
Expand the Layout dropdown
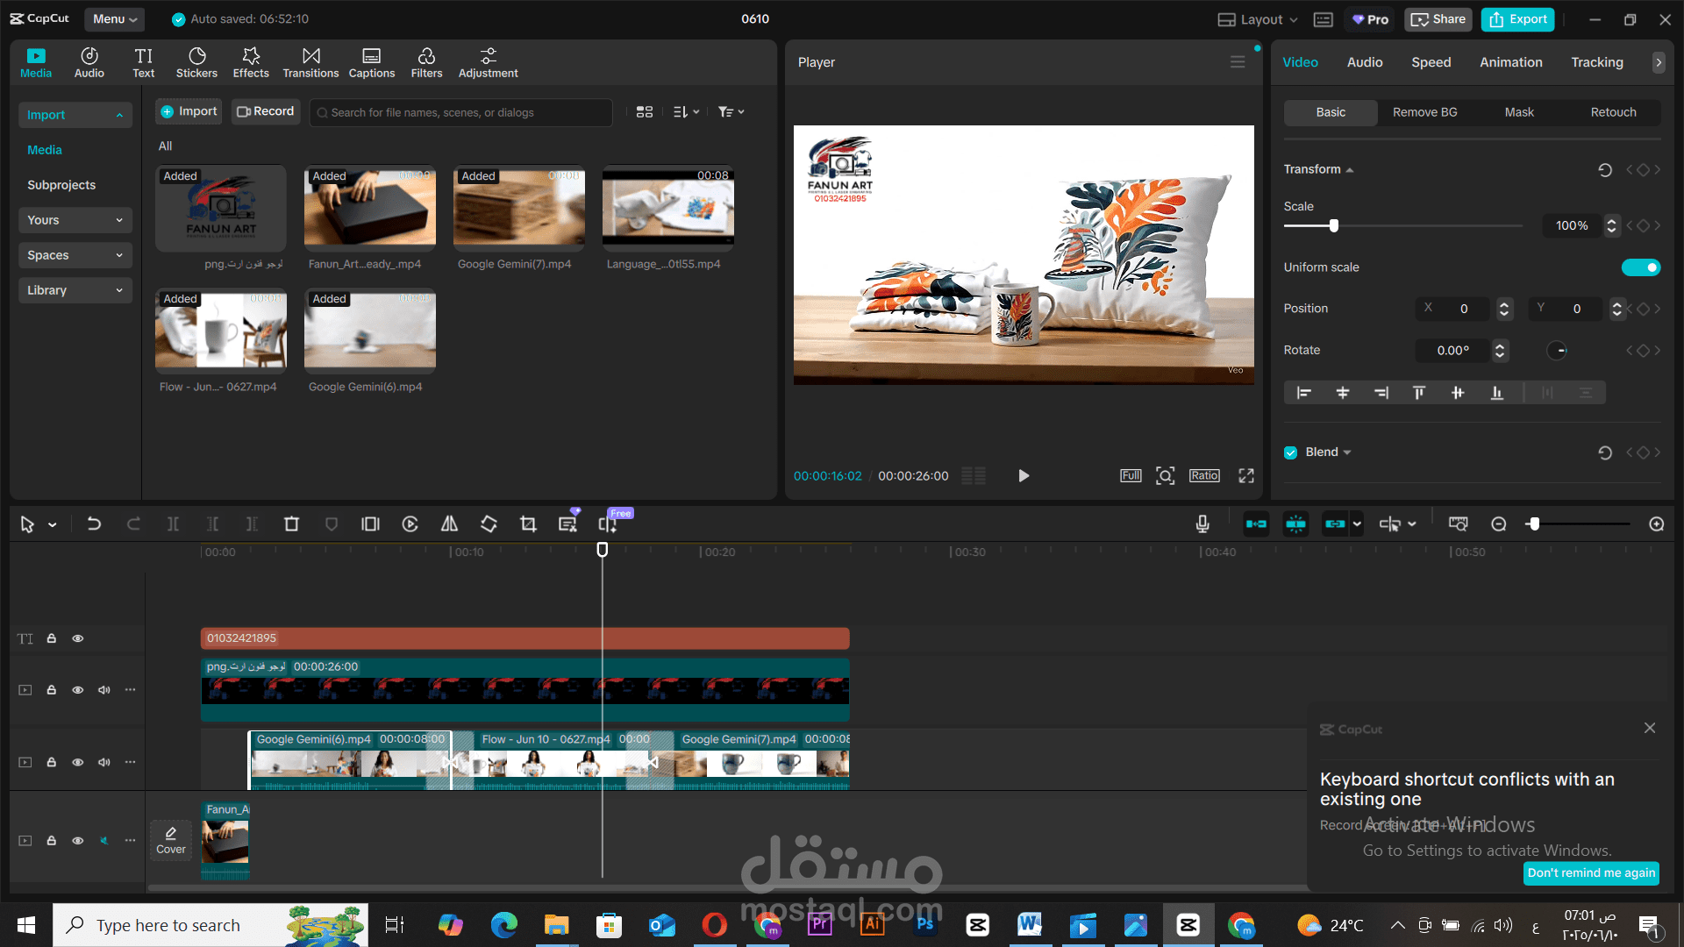coord(1258,19)
